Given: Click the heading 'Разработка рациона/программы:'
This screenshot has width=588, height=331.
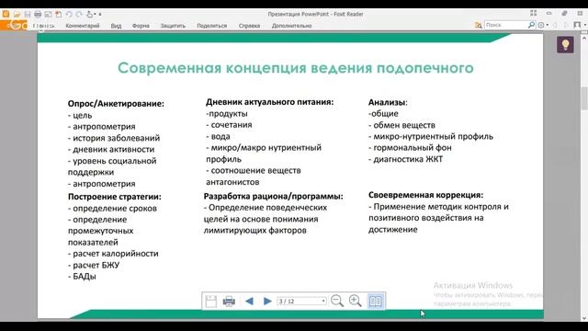Looking at the screenshot, I should (x=273, y=196).
